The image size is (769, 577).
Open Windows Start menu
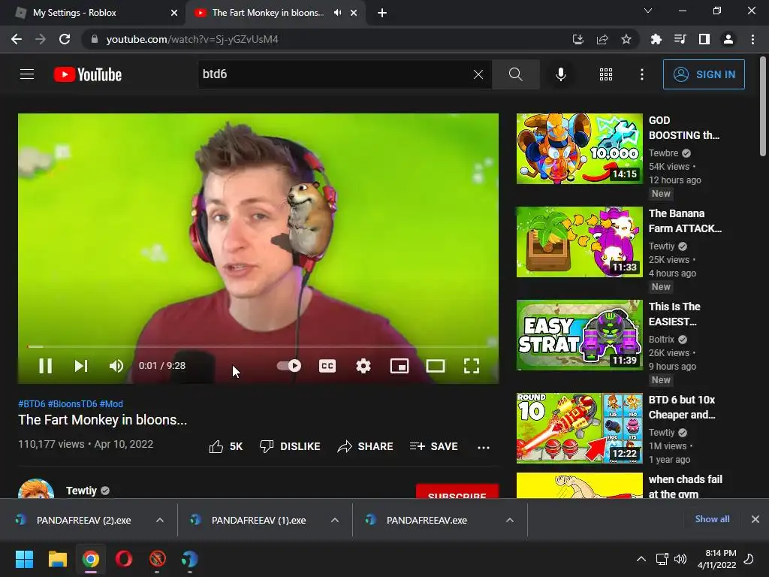point(24,559)
